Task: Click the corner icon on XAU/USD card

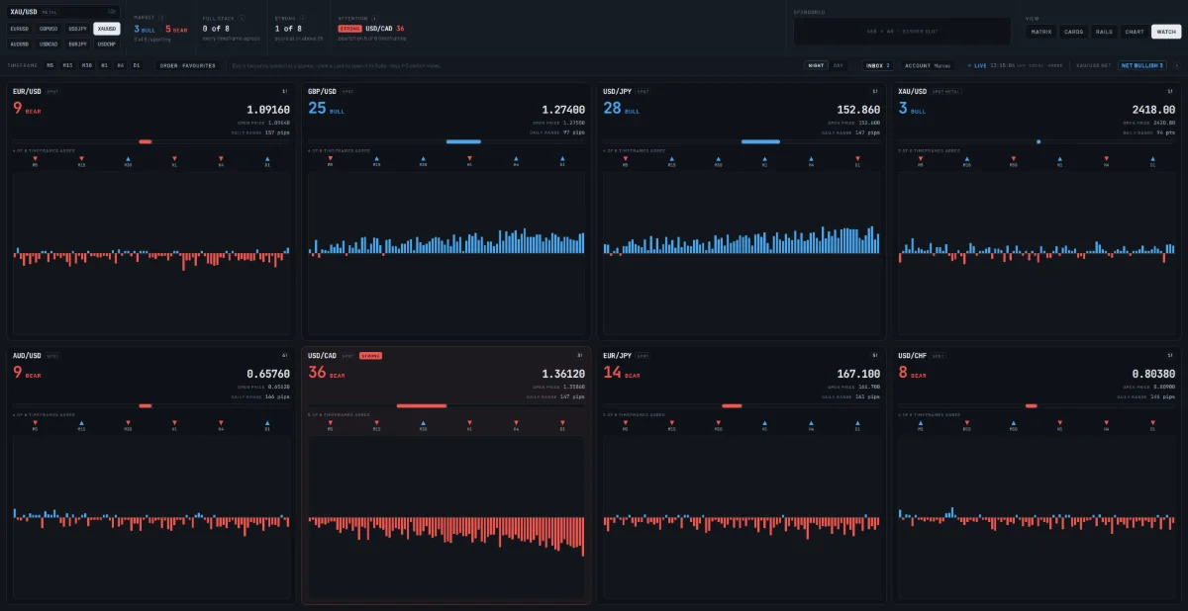Action: (x=1170, y=92)
